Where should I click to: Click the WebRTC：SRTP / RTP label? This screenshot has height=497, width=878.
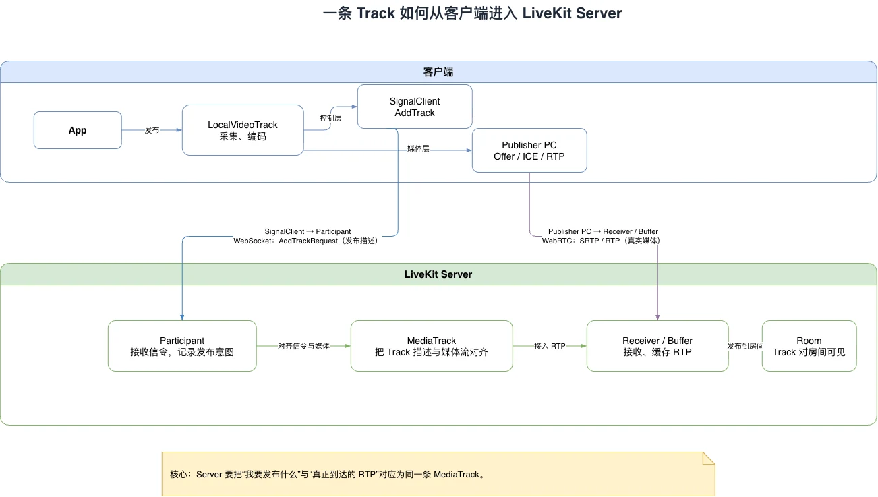[603, 241]
